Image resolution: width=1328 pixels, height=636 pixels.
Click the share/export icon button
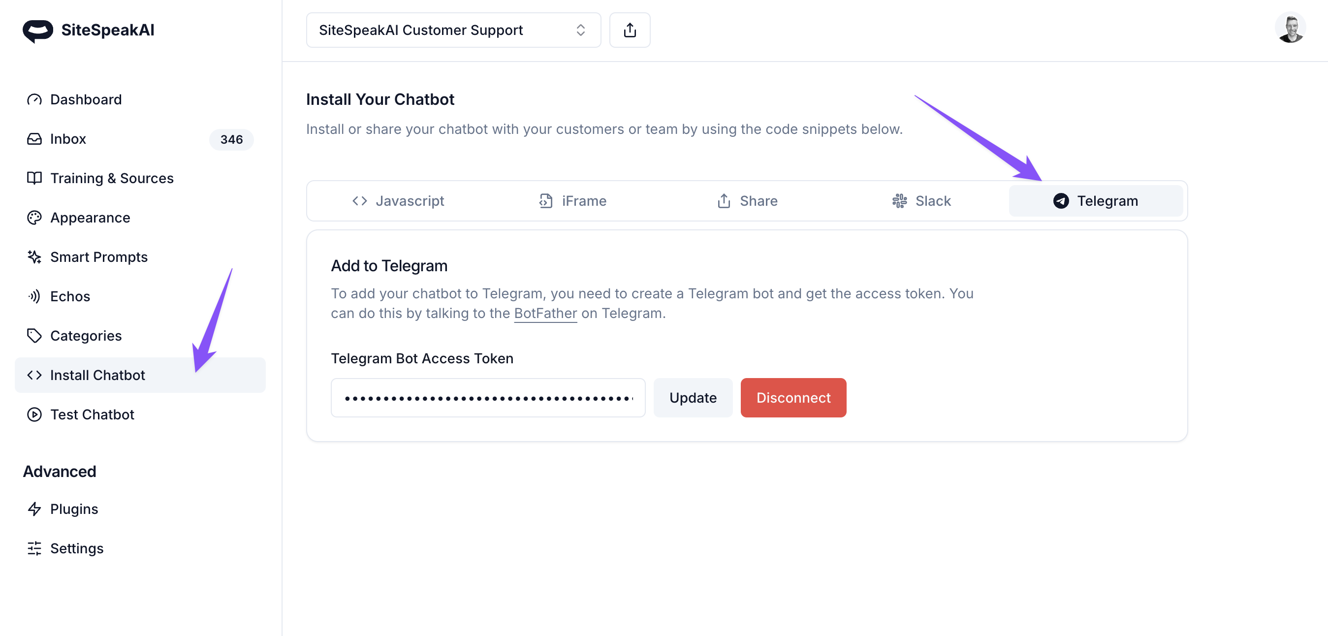[x=630, y=31]
